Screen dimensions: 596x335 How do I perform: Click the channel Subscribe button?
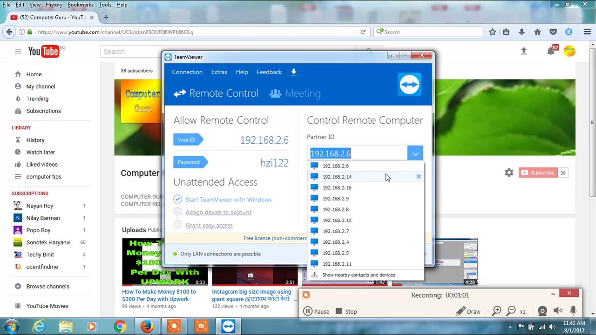[x=537, y=173]
